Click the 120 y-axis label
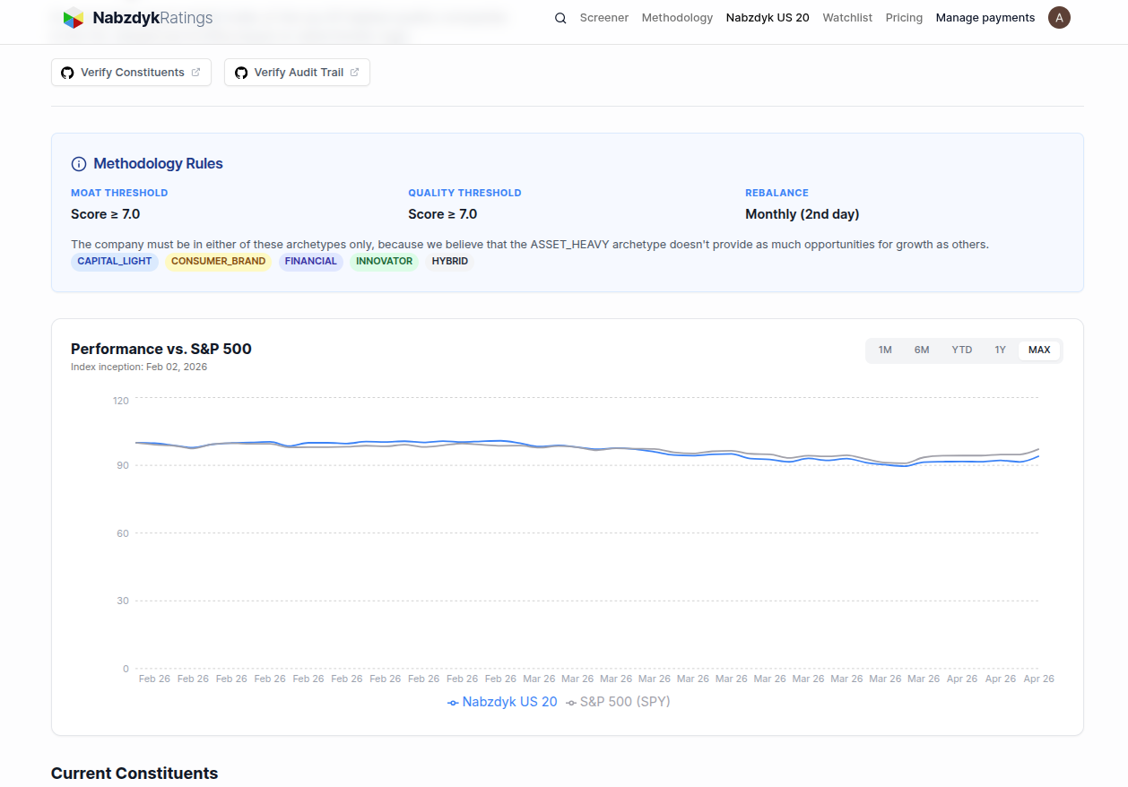 coord(121,400)
